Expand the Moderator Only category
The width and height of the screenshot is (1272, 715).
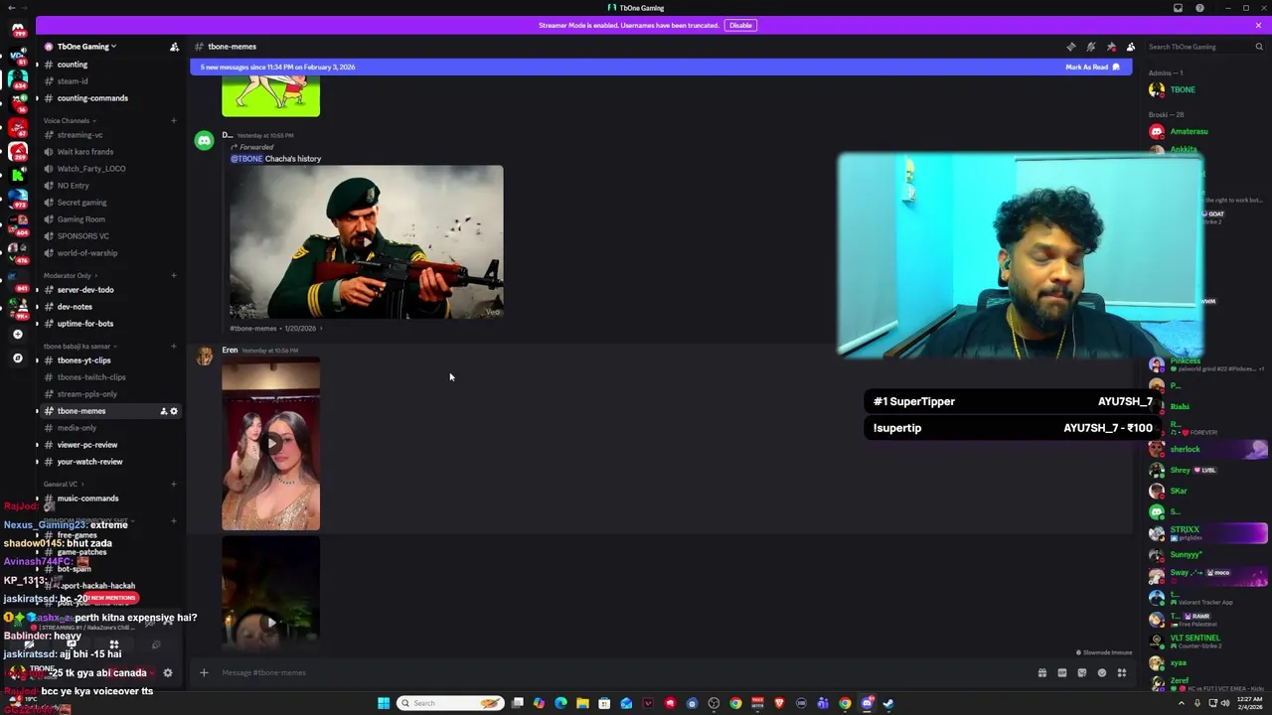pos(70,275)
